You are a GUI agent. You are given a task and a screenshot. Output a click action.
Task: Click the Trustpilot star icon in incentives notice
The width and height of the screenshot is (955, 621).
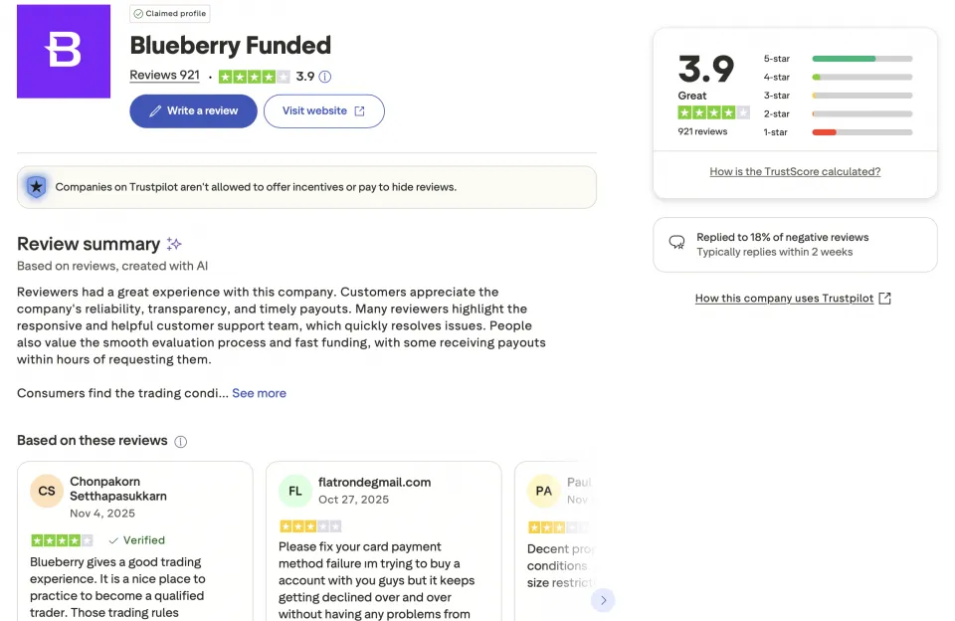click(x=38, y=186)
